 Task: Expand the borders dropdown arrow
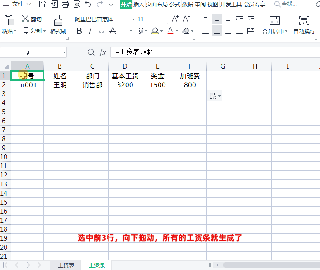131,31
